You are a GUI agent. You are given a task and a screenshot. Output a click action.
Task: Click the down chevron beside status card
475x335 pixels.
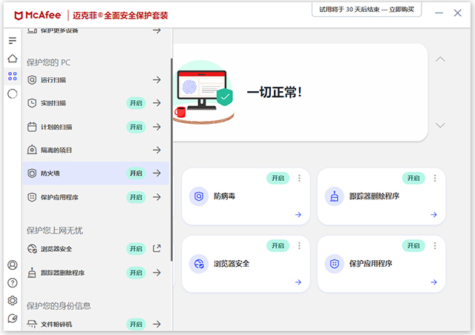coord(440,125)
